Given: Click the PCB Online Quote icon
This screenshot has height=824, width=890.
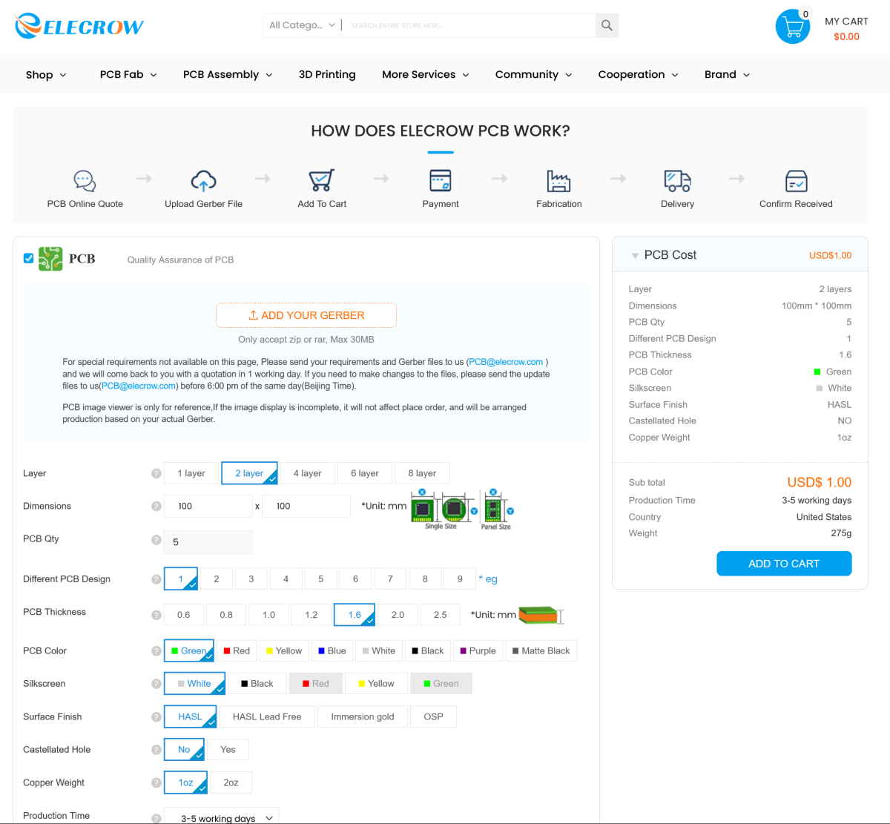Looking at the screenshot, I should click(85, 180).
